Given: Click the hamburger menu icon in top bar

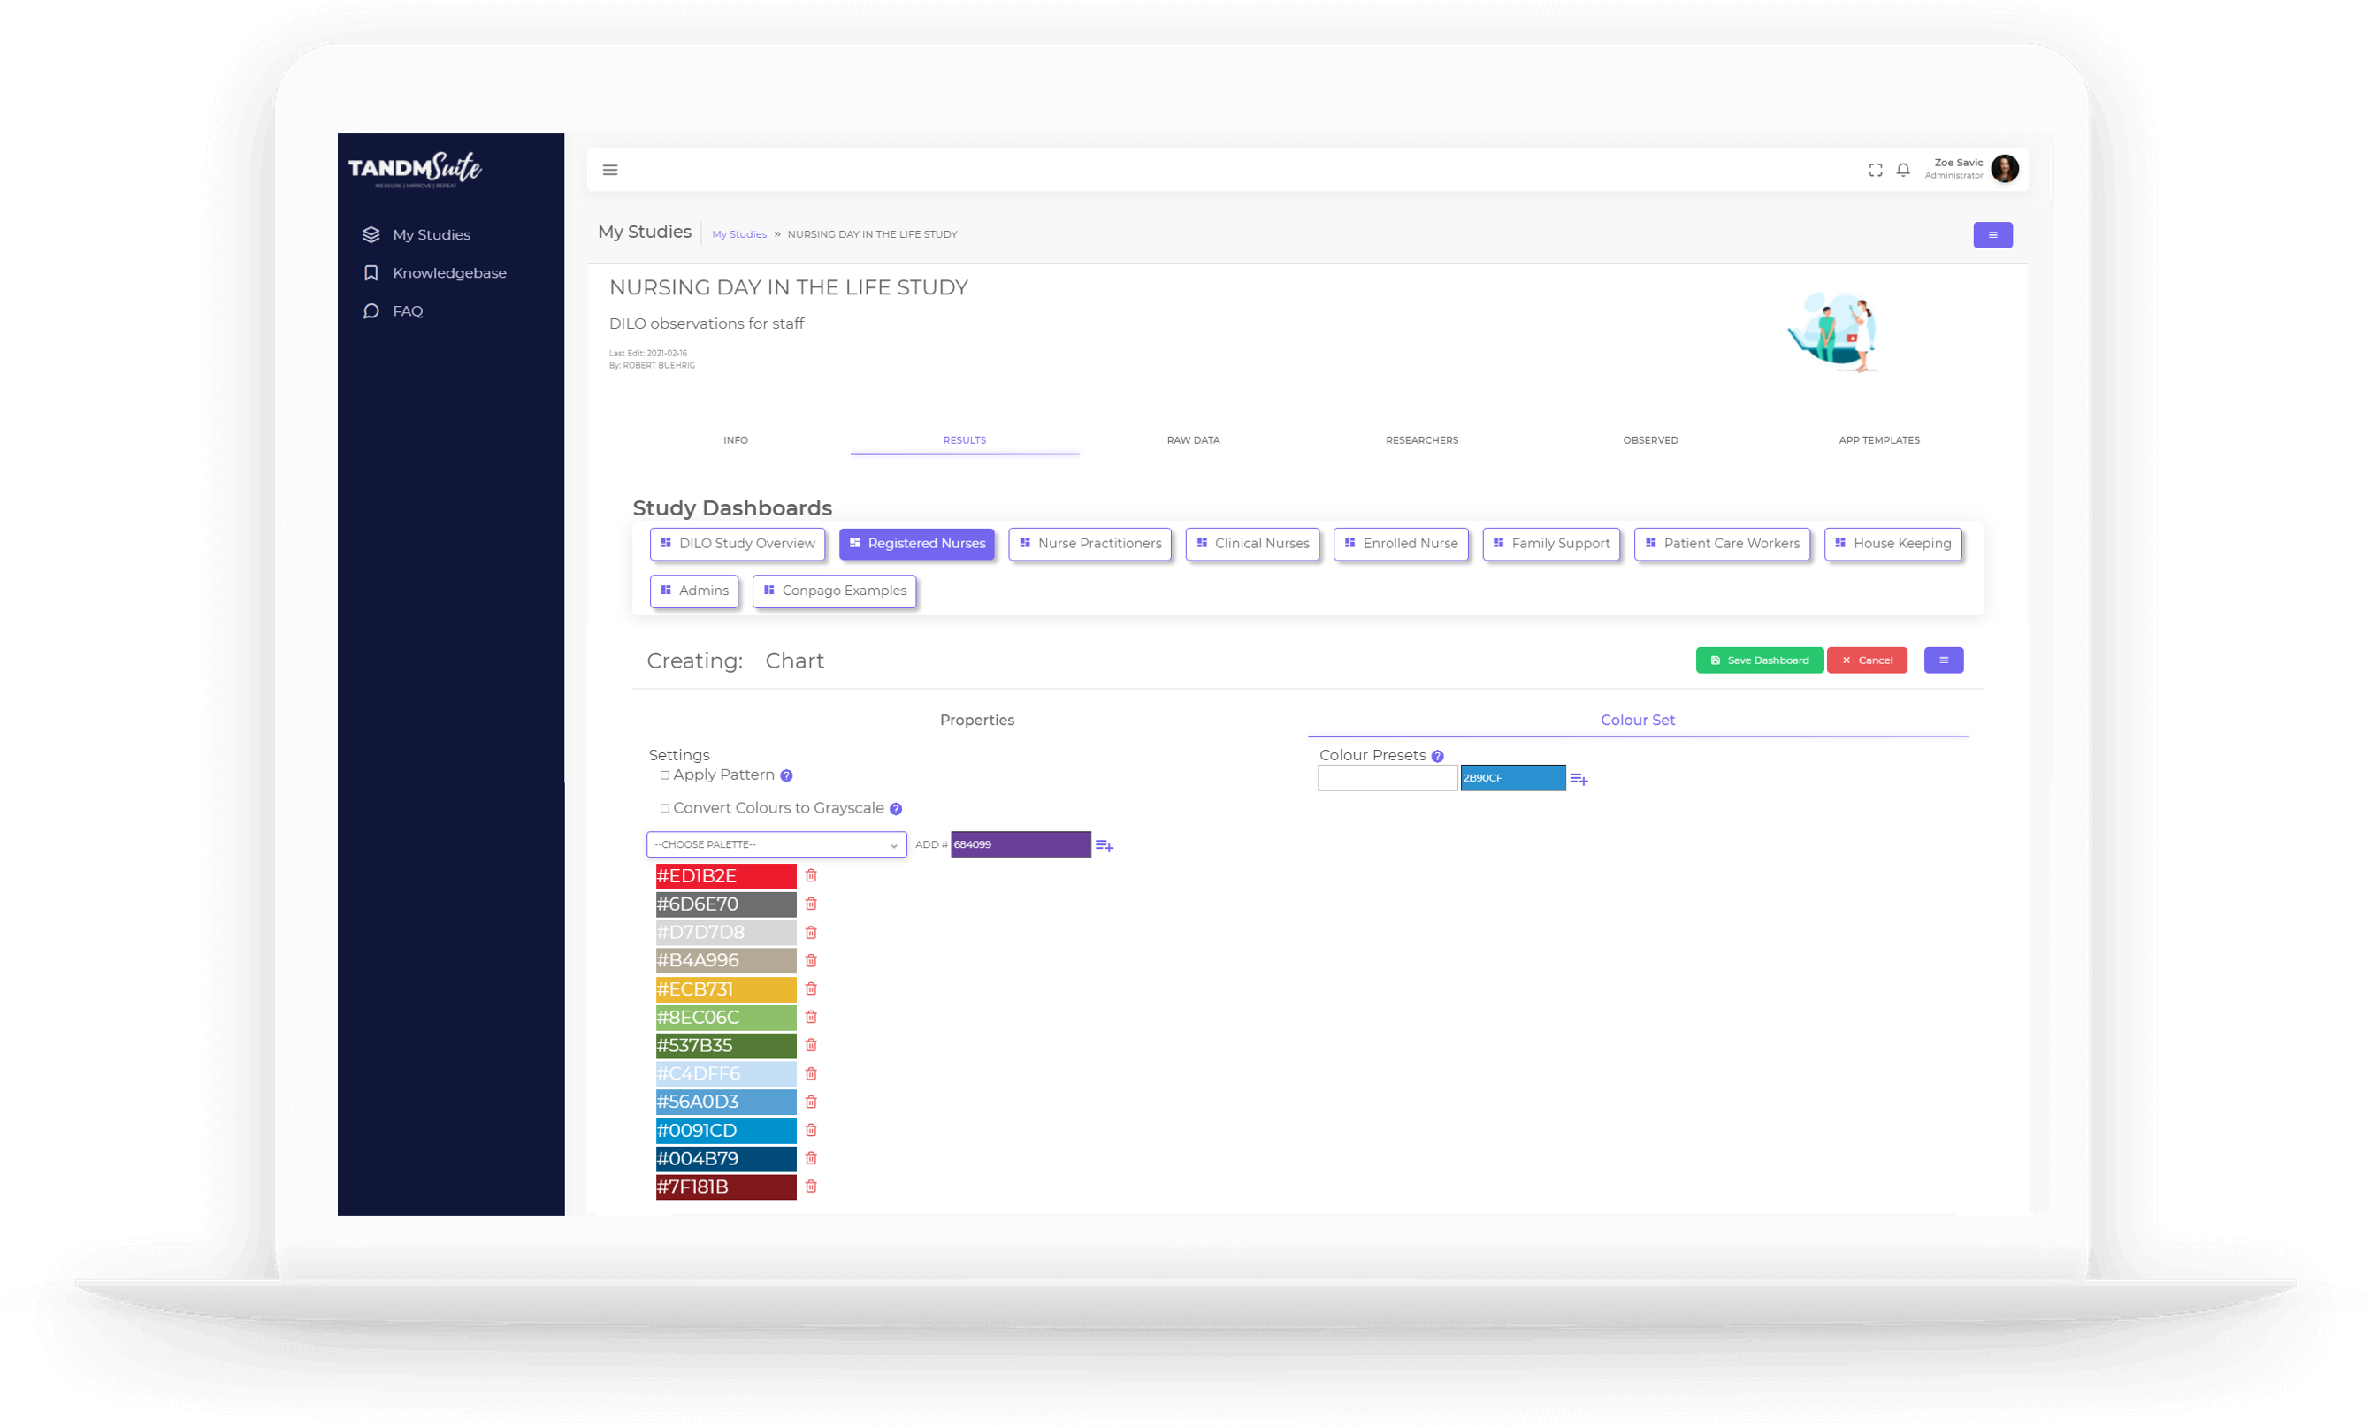Looking at the screenshot, I should click(610, 171).
